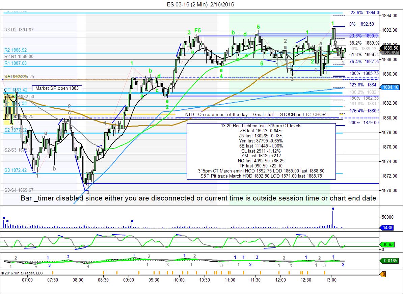Select the 200% 1879.00 Fibonacci label
Image resolution: width=403 pixels, height=294 pixels.
coord(364,123)
